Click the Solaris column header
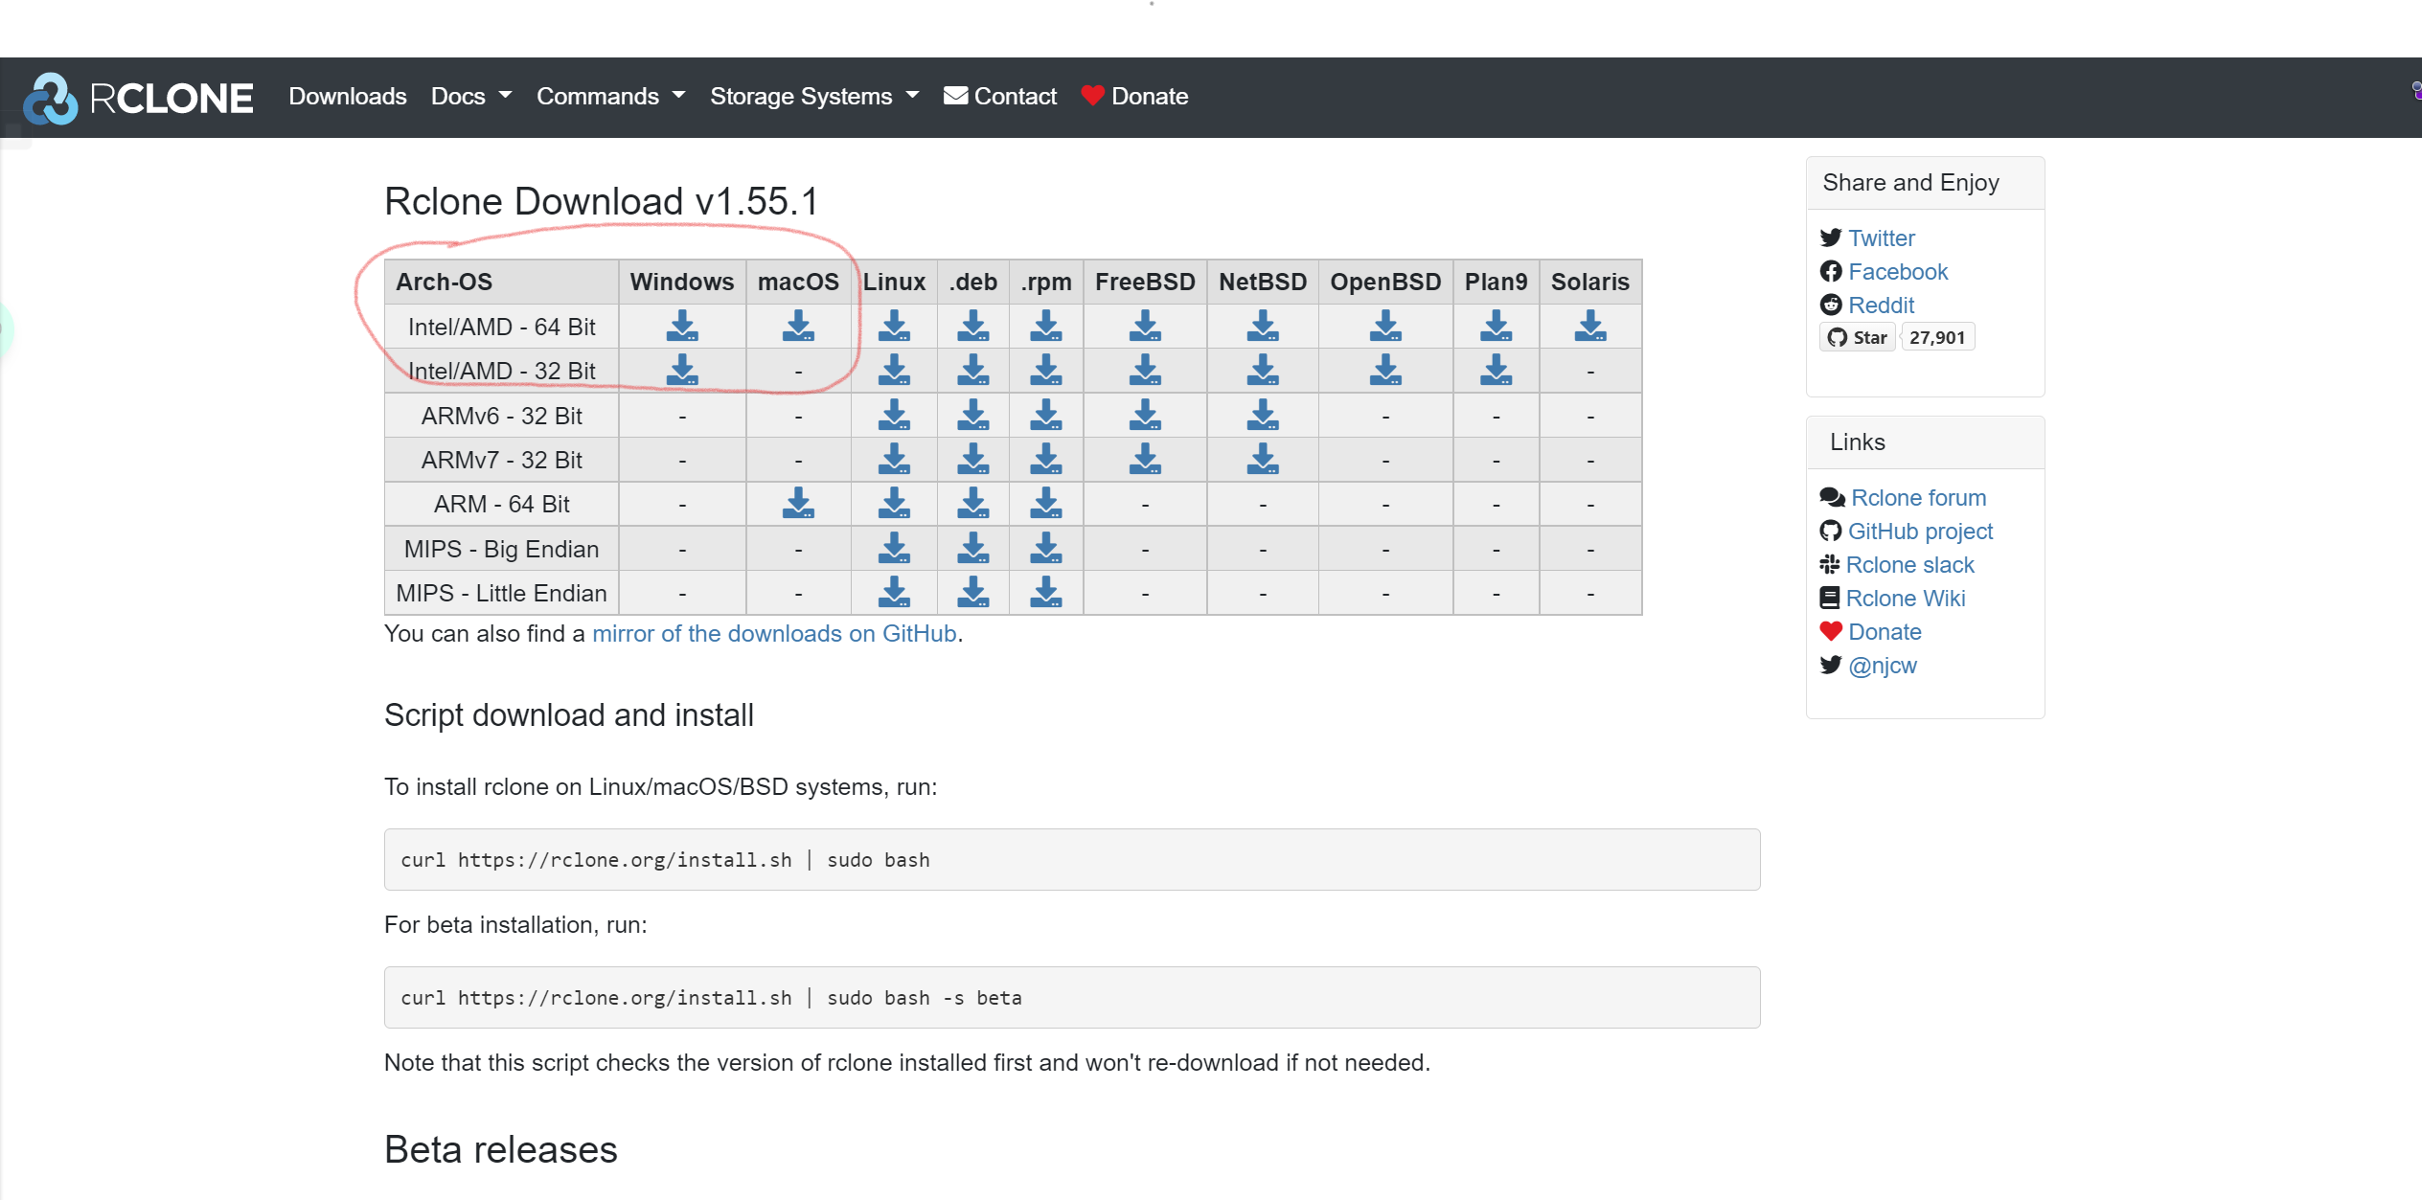Viewport: 2422px width, 1200px height. (1590, 282)
